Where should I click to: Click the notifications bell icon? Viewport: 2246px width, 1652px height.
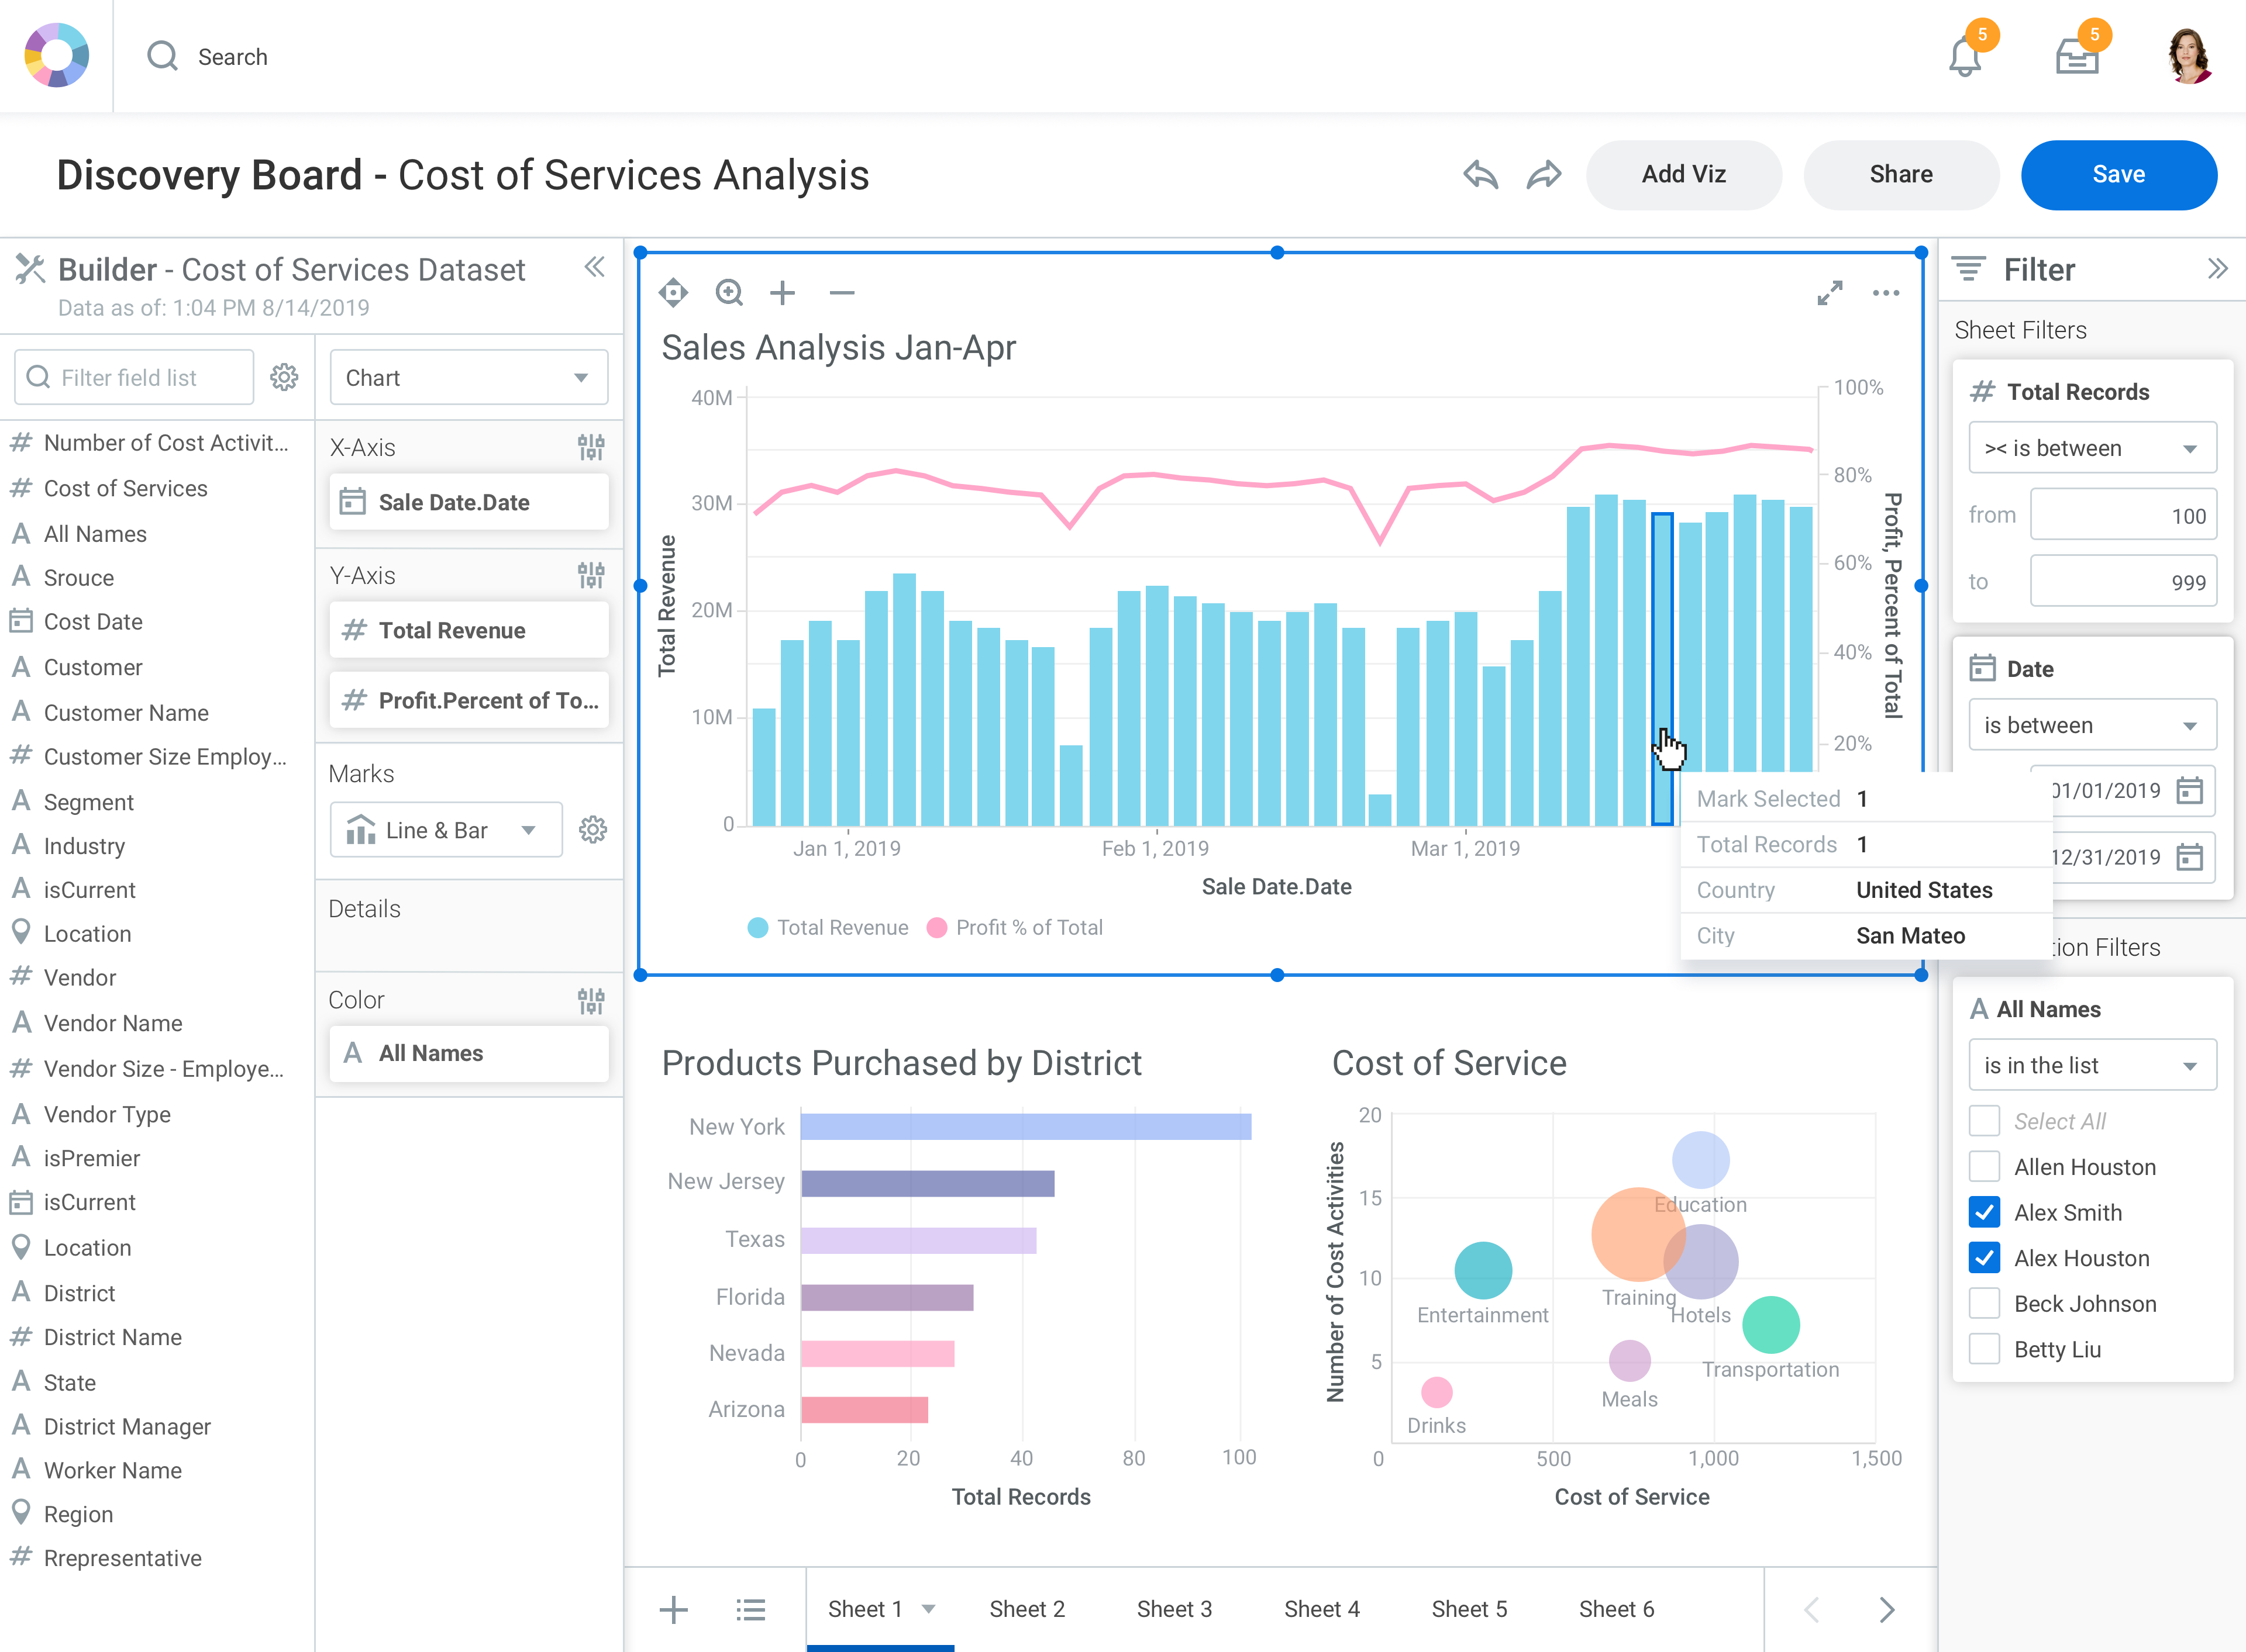click(x=1965, y=57)
